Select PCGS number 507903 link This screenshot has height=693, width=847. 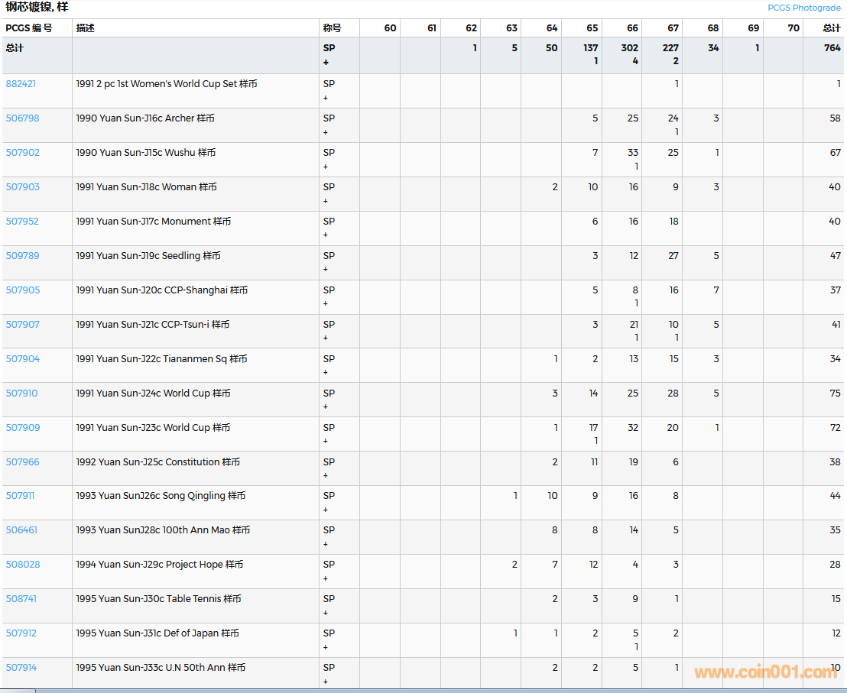22,187
